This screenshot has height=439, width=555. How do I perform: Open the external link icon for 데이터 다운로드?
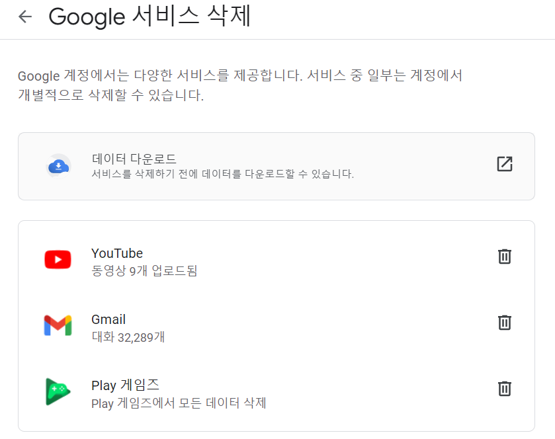click(505, 164)
